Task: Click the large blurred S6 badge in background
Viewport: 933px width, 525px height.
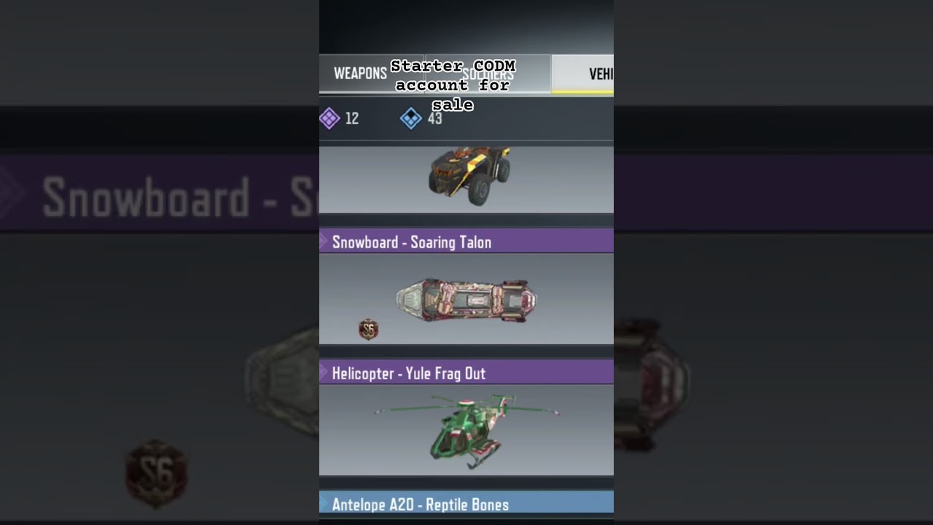Action: [156, 474]
